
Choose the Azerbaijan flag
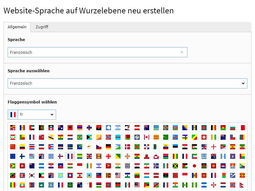[175, 128]
